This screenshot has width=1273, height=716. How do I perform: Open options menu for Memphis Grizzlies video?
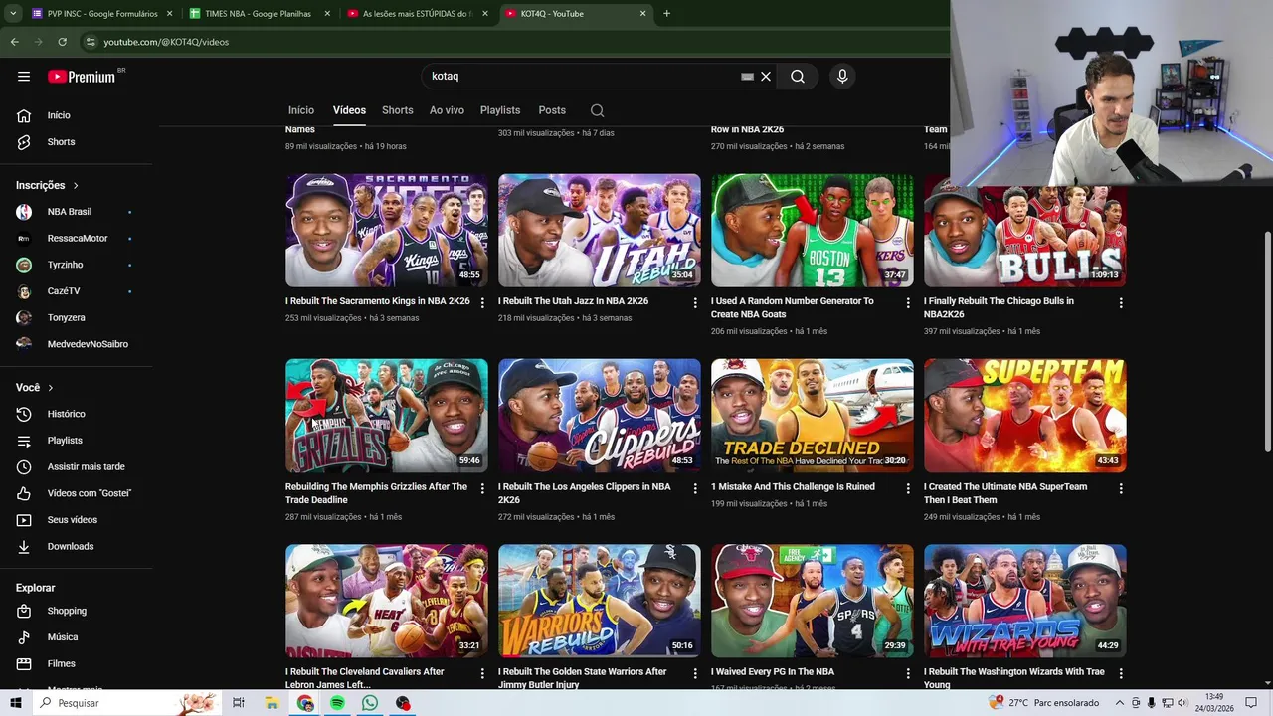[x=482, y=488]
